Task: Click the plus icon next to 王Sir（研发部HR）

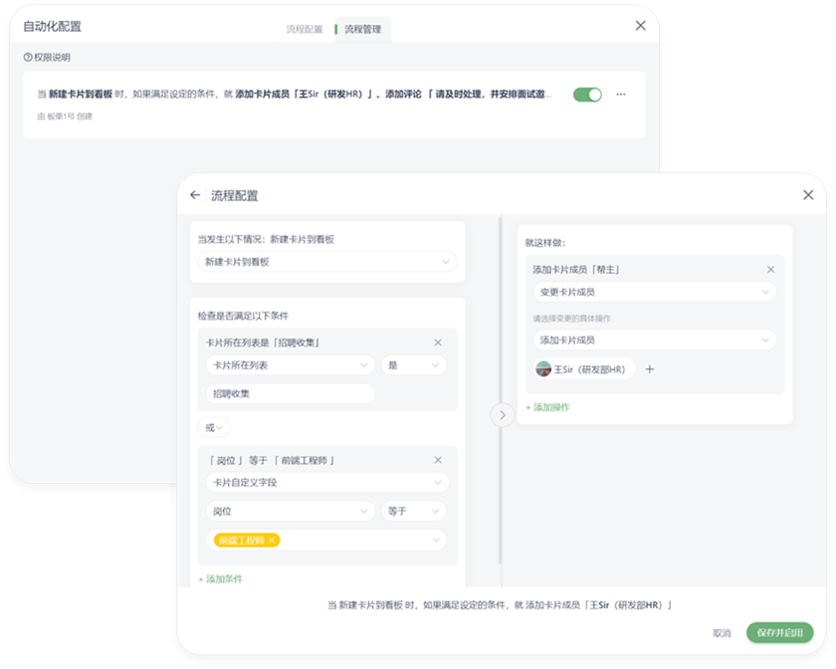Action: pos(650,368)
